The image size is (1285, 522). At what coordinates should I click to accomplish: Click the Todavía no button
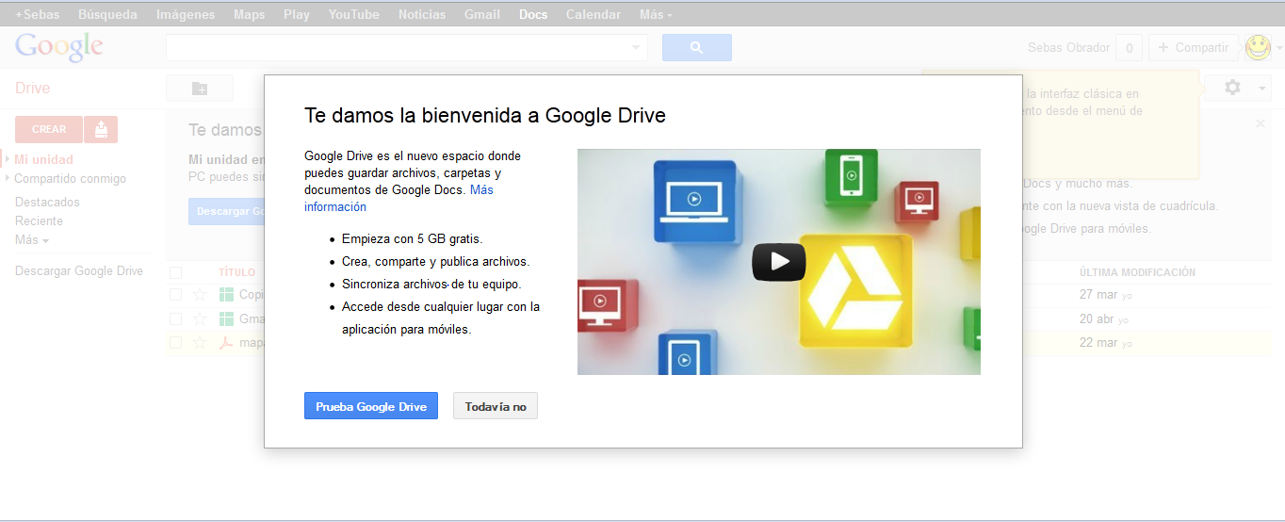click(x=496, y=406)
